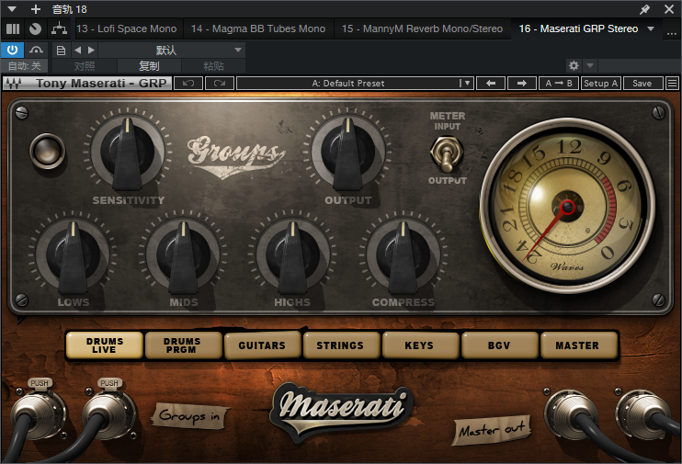Viewport: 682px width, 464px height.
Task: Click the Save button
Action: (642, 83)
